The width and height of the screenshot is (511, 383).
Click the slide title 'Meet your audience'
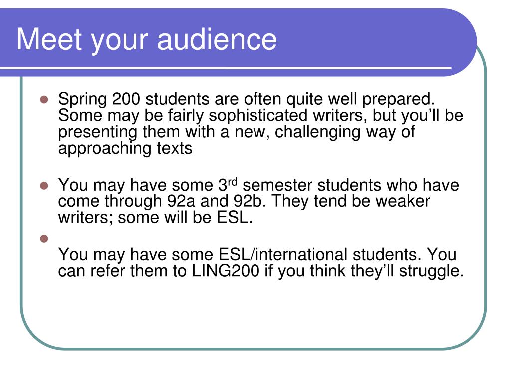(x=147, y=40)
